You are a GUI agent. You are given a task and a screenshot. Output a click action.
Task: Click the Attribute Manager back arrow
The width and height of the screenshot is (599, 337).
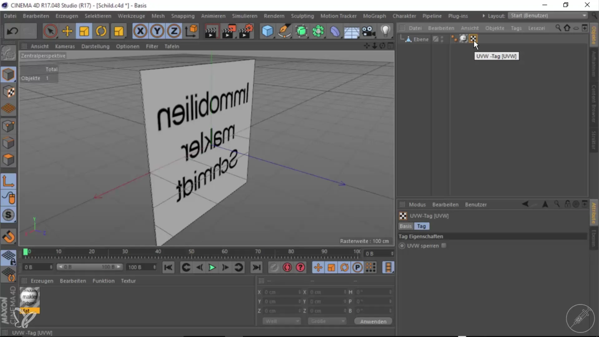pyautogui.click(x=525, y=204)
